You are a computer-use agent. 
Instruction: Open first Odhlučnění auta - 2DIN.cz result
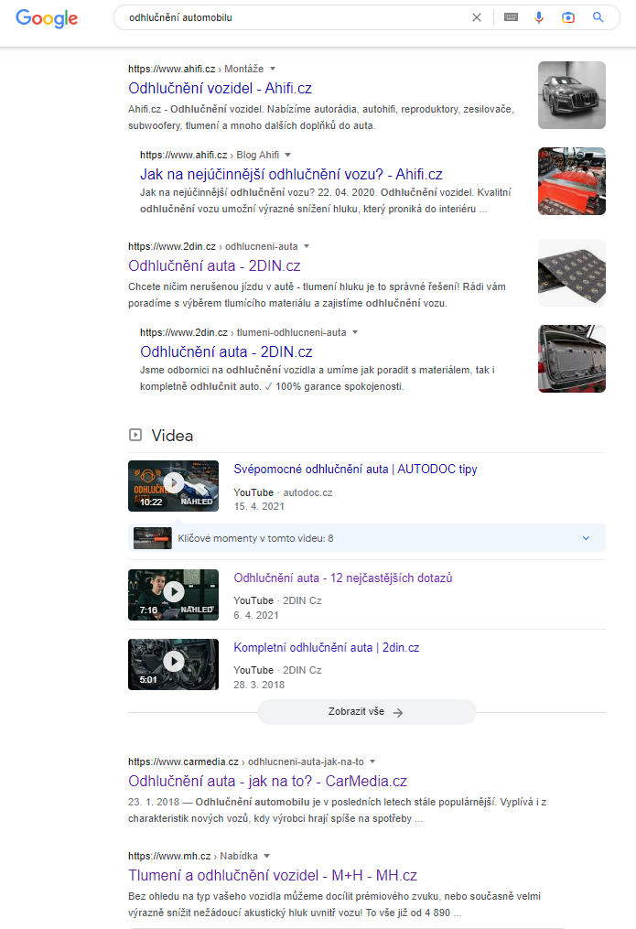[x=214, y=265]
